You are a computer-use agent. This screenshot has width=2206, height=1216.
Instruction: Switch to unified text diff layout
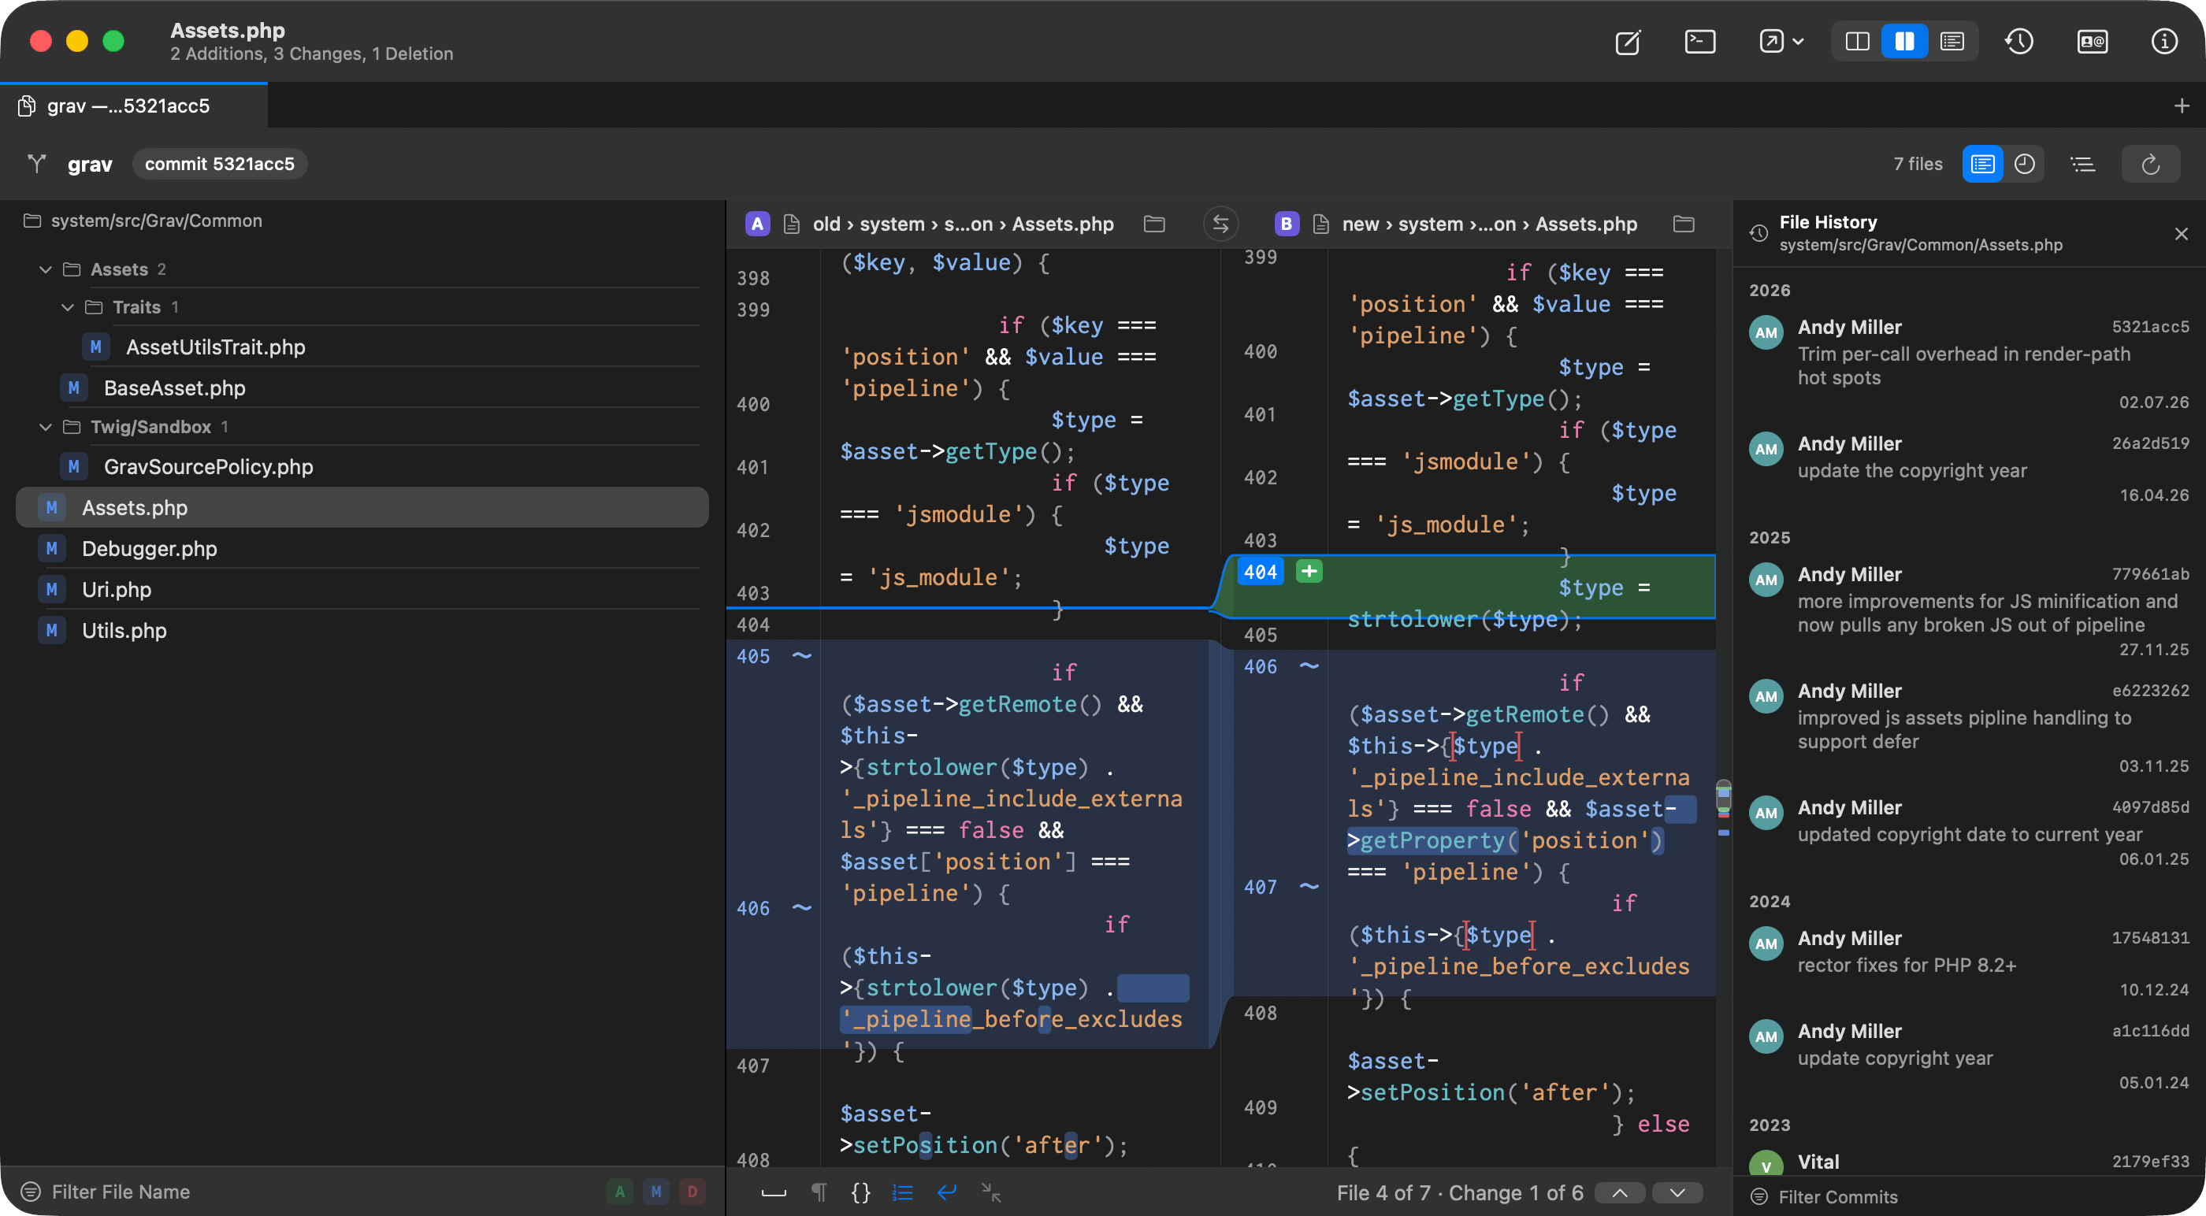coord(1952,42)
